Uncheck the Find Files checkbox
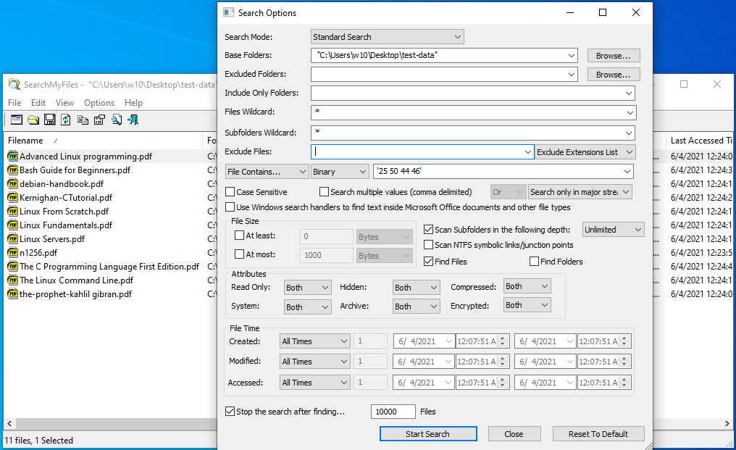The height and width of the screenshot is (450, 736). (x=428, y=261)
